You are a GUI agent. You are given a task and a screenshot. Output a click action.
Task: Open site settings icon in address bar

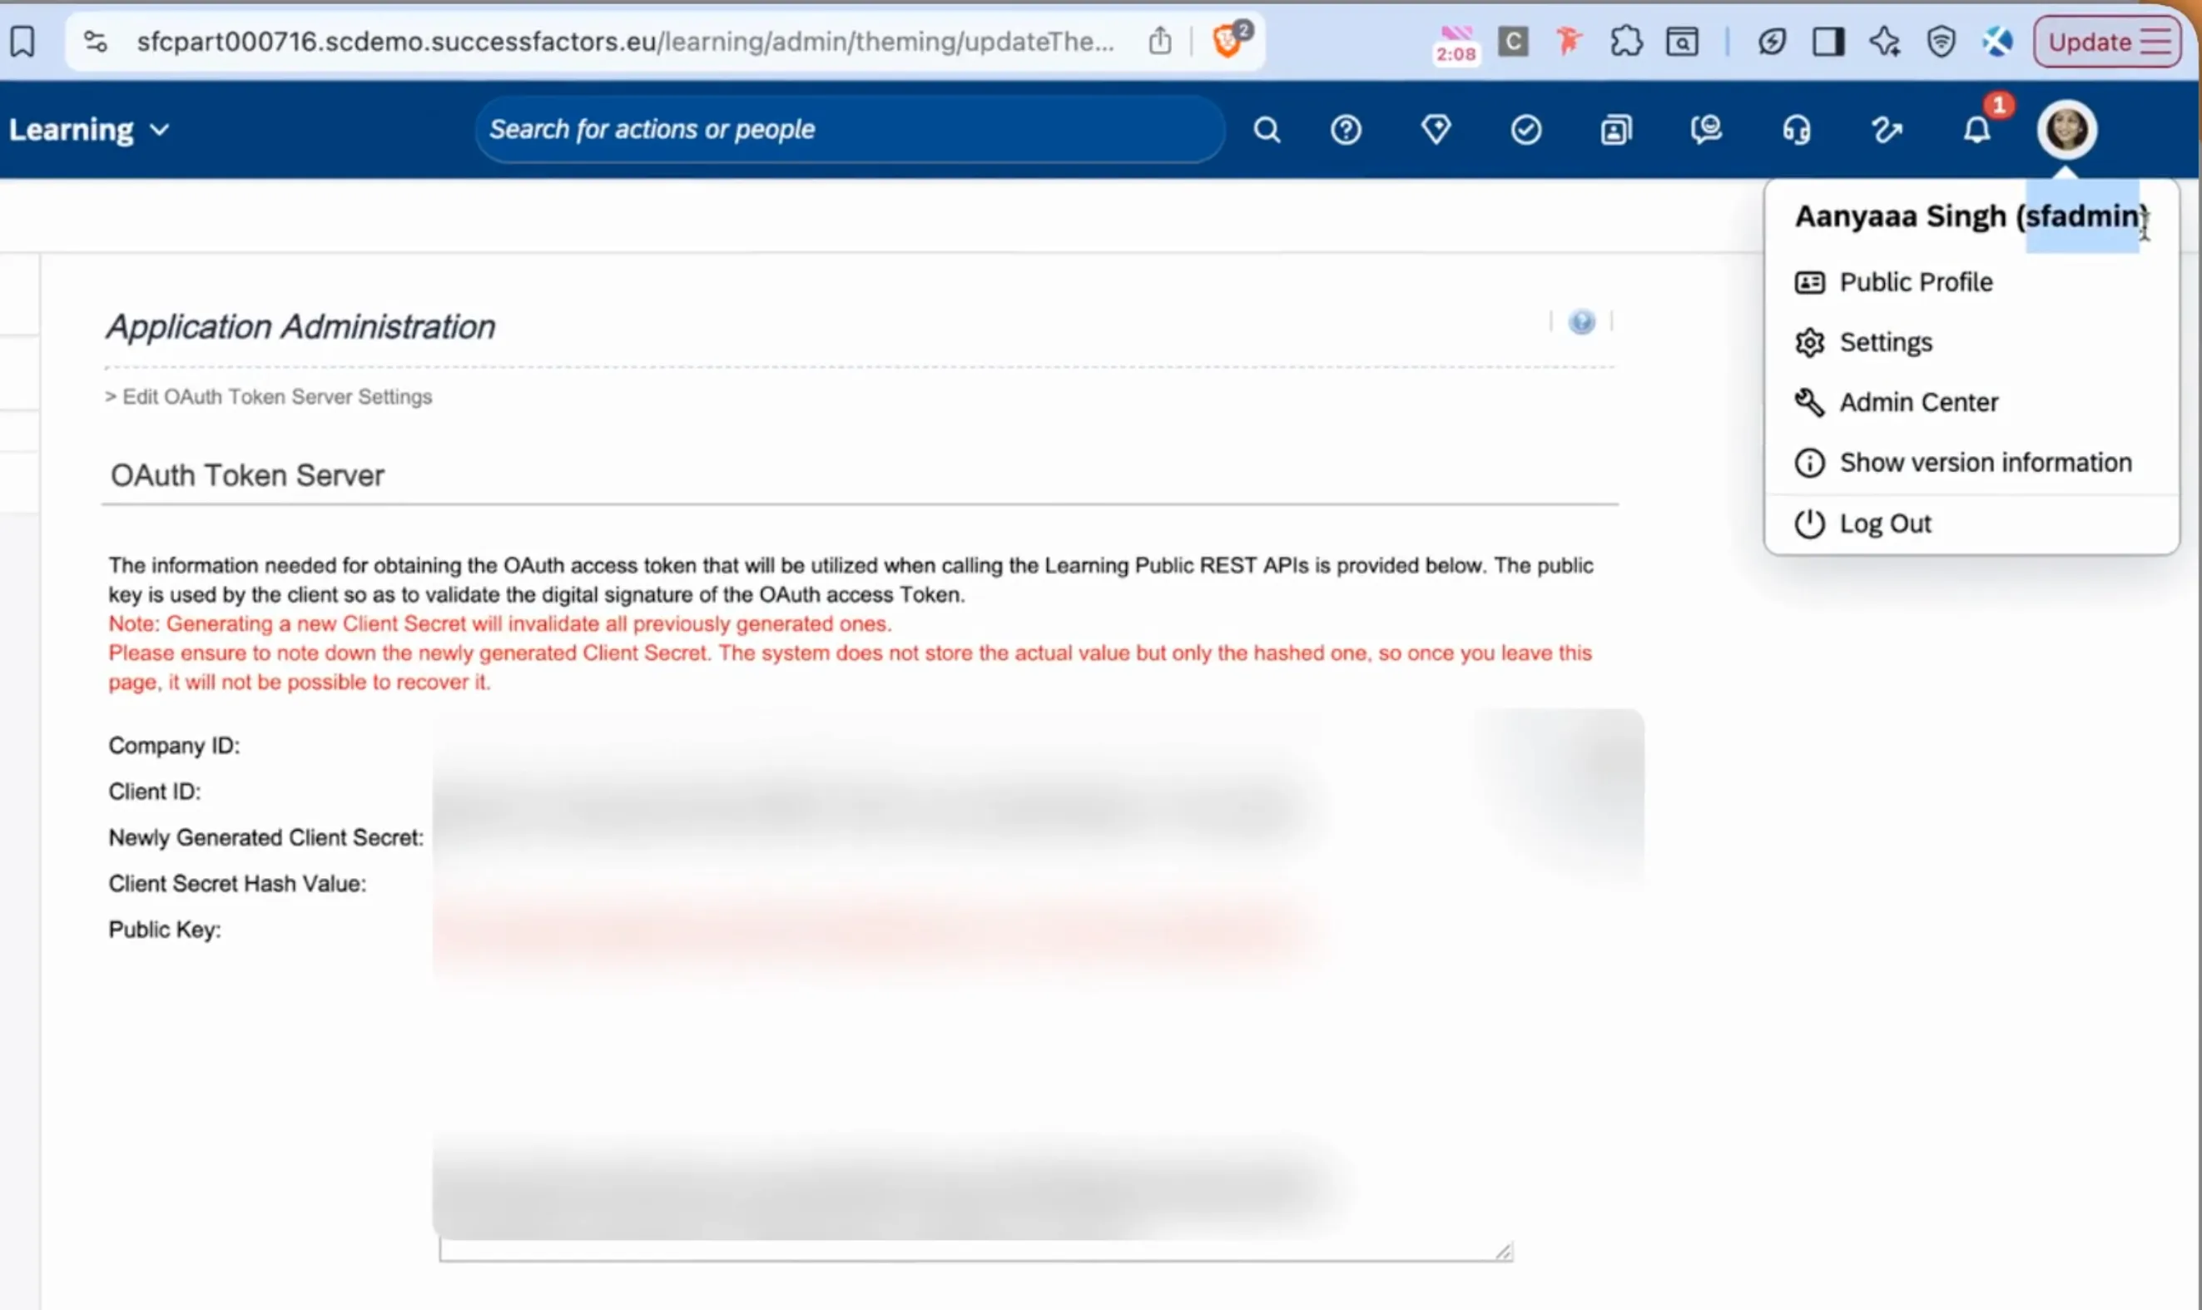point(96,42)
